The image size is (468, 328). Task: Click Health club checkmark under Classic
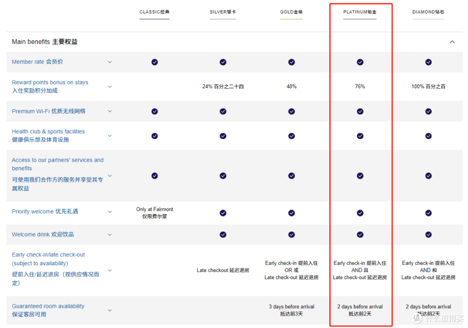click(155, 136)
